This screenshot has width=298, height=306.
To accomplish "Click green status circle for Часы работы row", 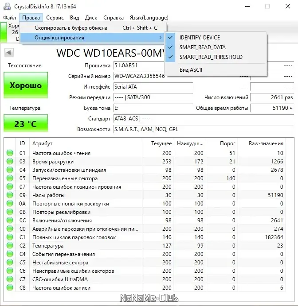I will pos(10,195).
